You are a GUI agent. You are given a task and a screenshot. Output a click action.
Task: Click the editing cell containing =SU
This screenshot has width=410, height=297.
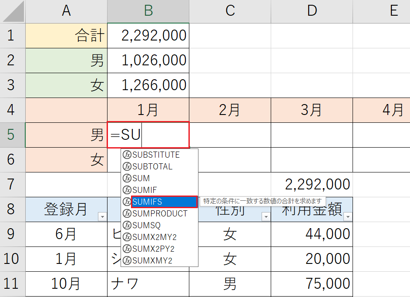click(148, 135)
